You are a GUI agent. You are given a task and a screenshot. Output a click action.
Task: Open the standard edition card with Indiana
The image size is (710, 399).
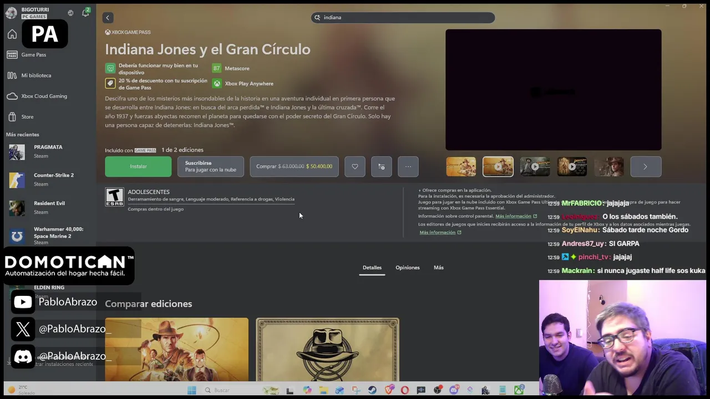[177, 350]
